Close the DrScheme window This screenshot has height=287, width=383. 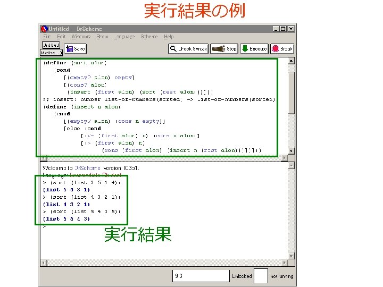coord(290,29)
